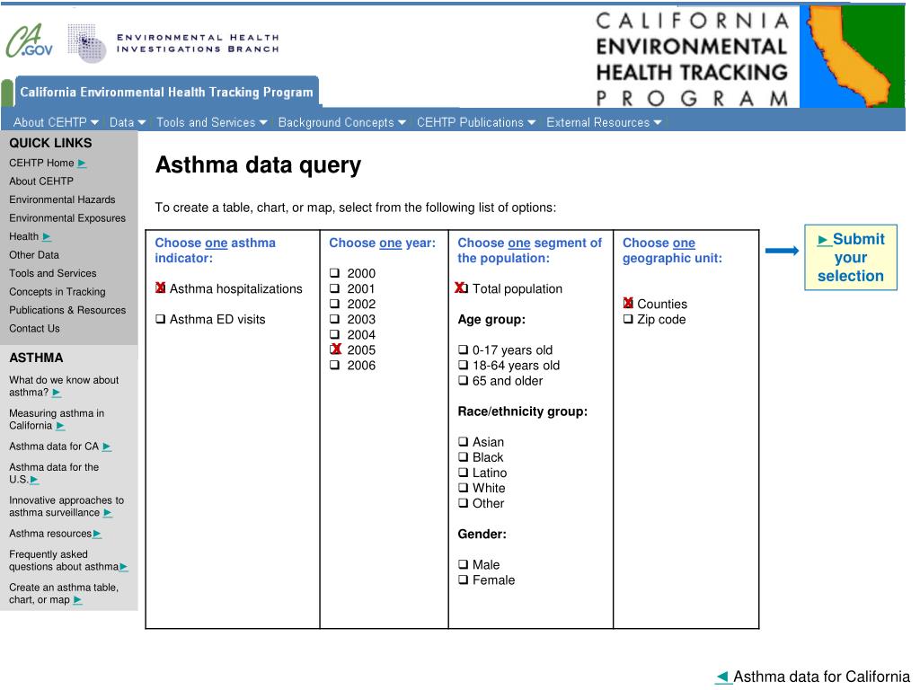Uncheck the Total population checkbox
The image size is (920, 690).
462,288
